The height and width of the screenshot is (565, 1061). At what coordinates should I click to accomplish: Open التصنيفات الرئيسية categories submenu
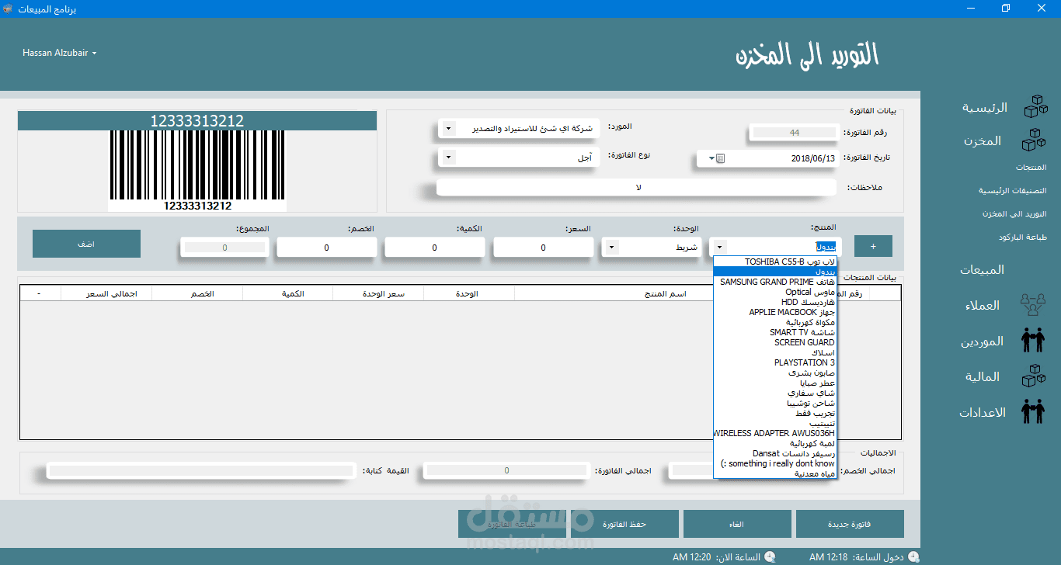click(x=1012, y=190)
